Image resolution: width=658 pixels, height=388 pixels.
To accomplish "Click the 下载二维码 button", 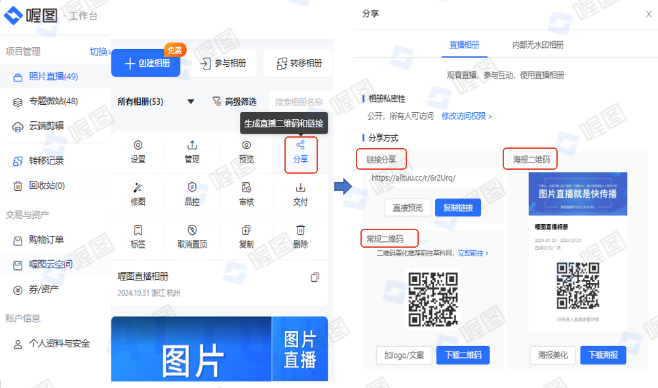I will (463, 355).
